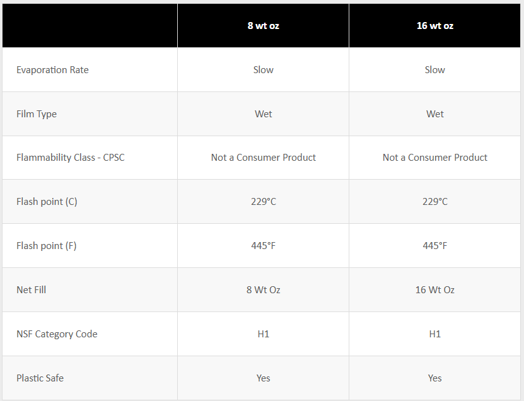
Task: Click the "8 wt oz" column header
Action: point(263,26)
